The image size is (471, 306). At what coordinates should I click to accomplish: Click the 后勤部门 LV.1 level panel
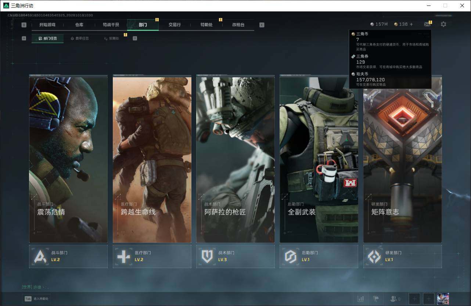click(x=319, y=256)
